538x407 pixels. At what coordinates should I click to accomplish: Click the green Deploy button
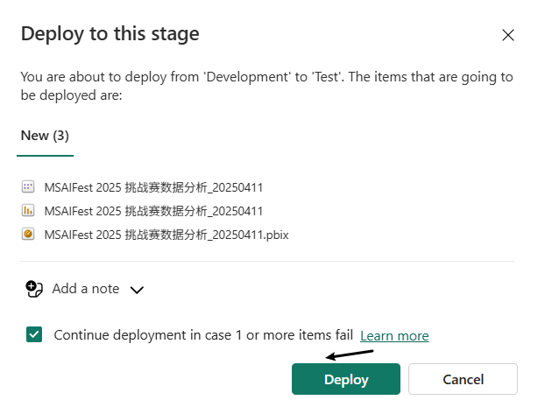(346, 379)
